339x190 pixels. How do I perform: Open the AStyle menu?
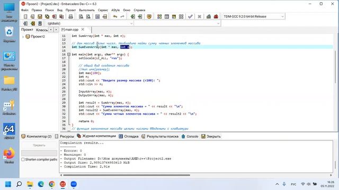point(115,10)
